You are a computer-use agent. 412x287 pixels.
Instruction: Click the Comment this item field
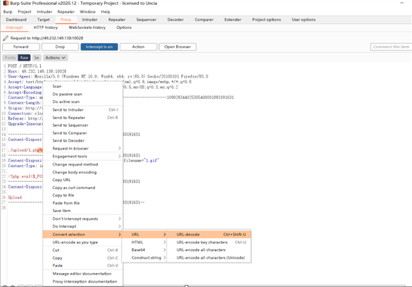pos(391,47)
